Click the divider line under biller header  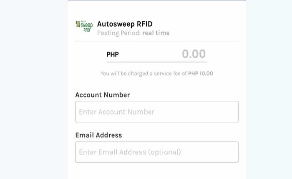coord(156,41)
